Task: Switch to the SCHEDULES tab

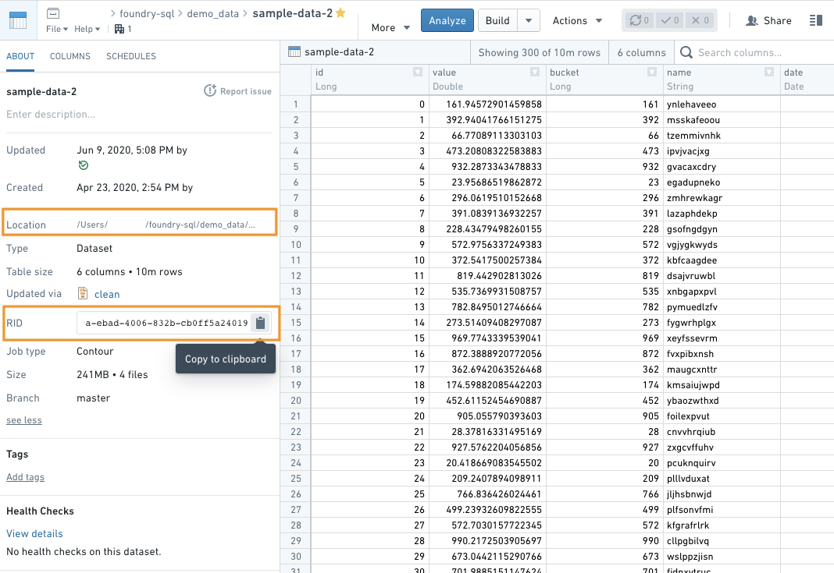Action: pos(131,56)
